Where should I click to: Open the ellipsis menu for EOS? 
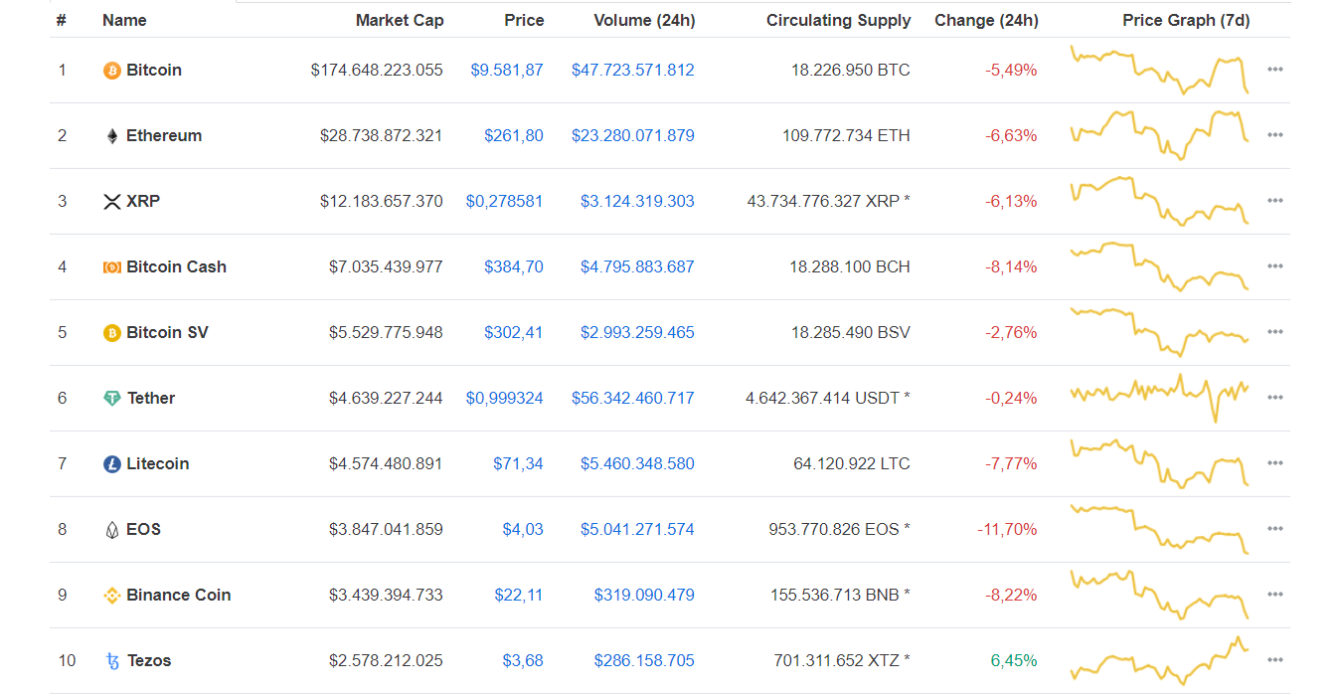point(1275,529)
